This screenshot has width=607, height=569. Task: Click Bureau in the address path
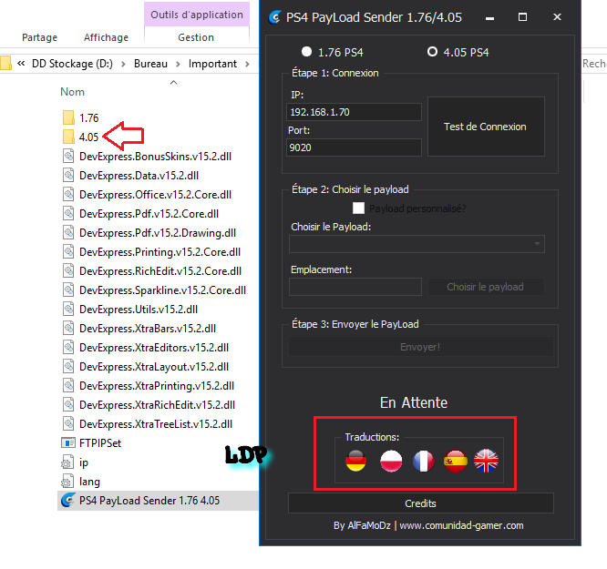[150, 64]
